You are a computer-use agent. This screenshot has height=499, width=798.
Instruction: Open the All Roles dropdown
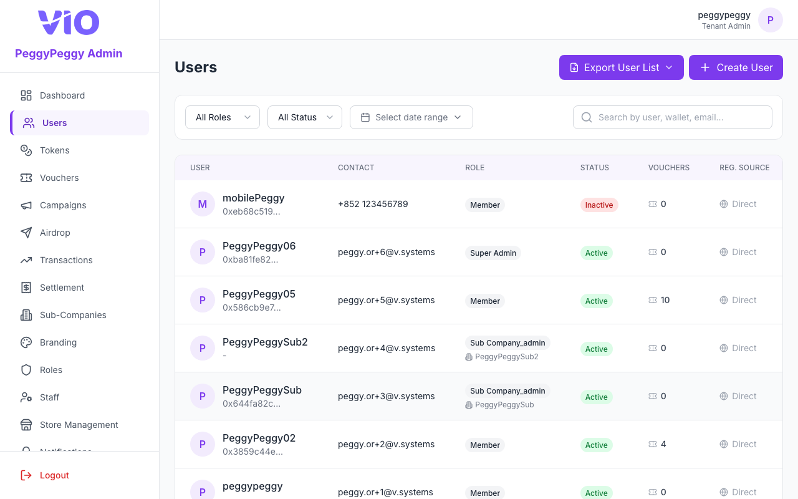[x=223, y=117]
